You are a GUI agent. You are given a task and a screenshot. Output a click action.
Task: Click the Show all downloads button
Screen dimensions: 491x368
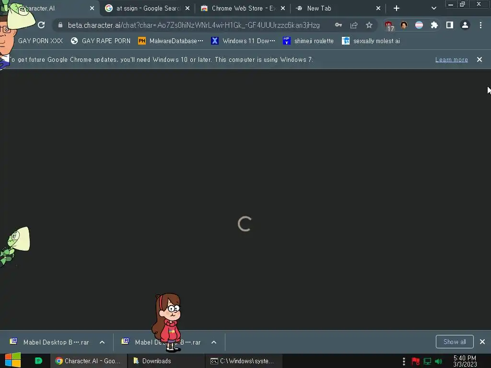pyautogui.click(x=455, y=342)
